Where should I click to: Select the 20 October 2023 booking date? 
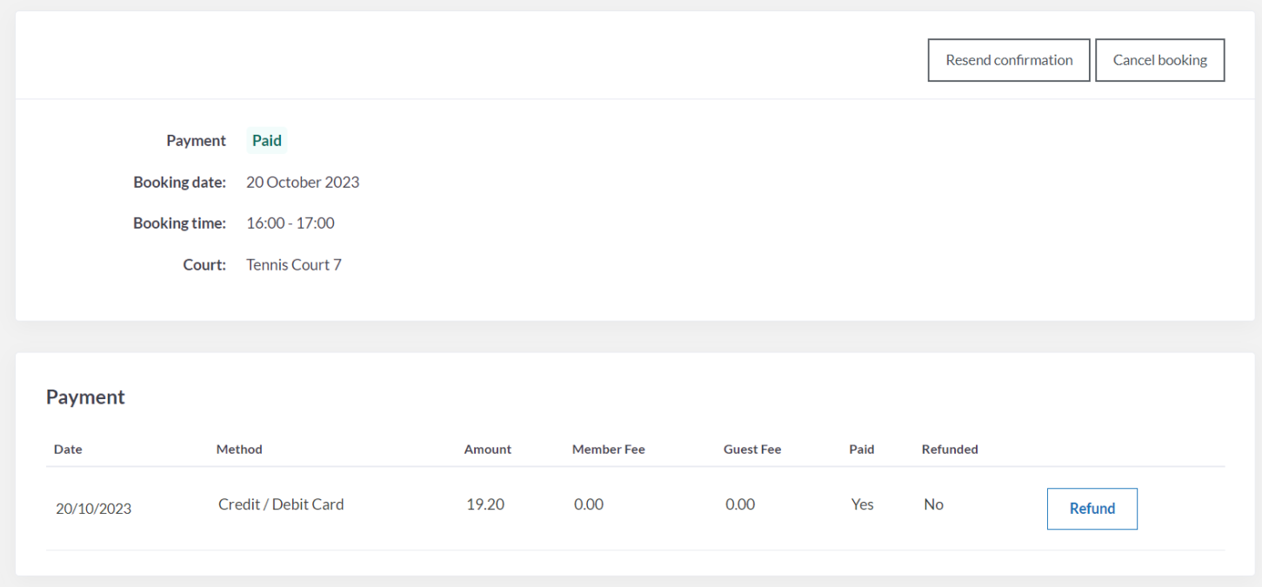[303, 183]
